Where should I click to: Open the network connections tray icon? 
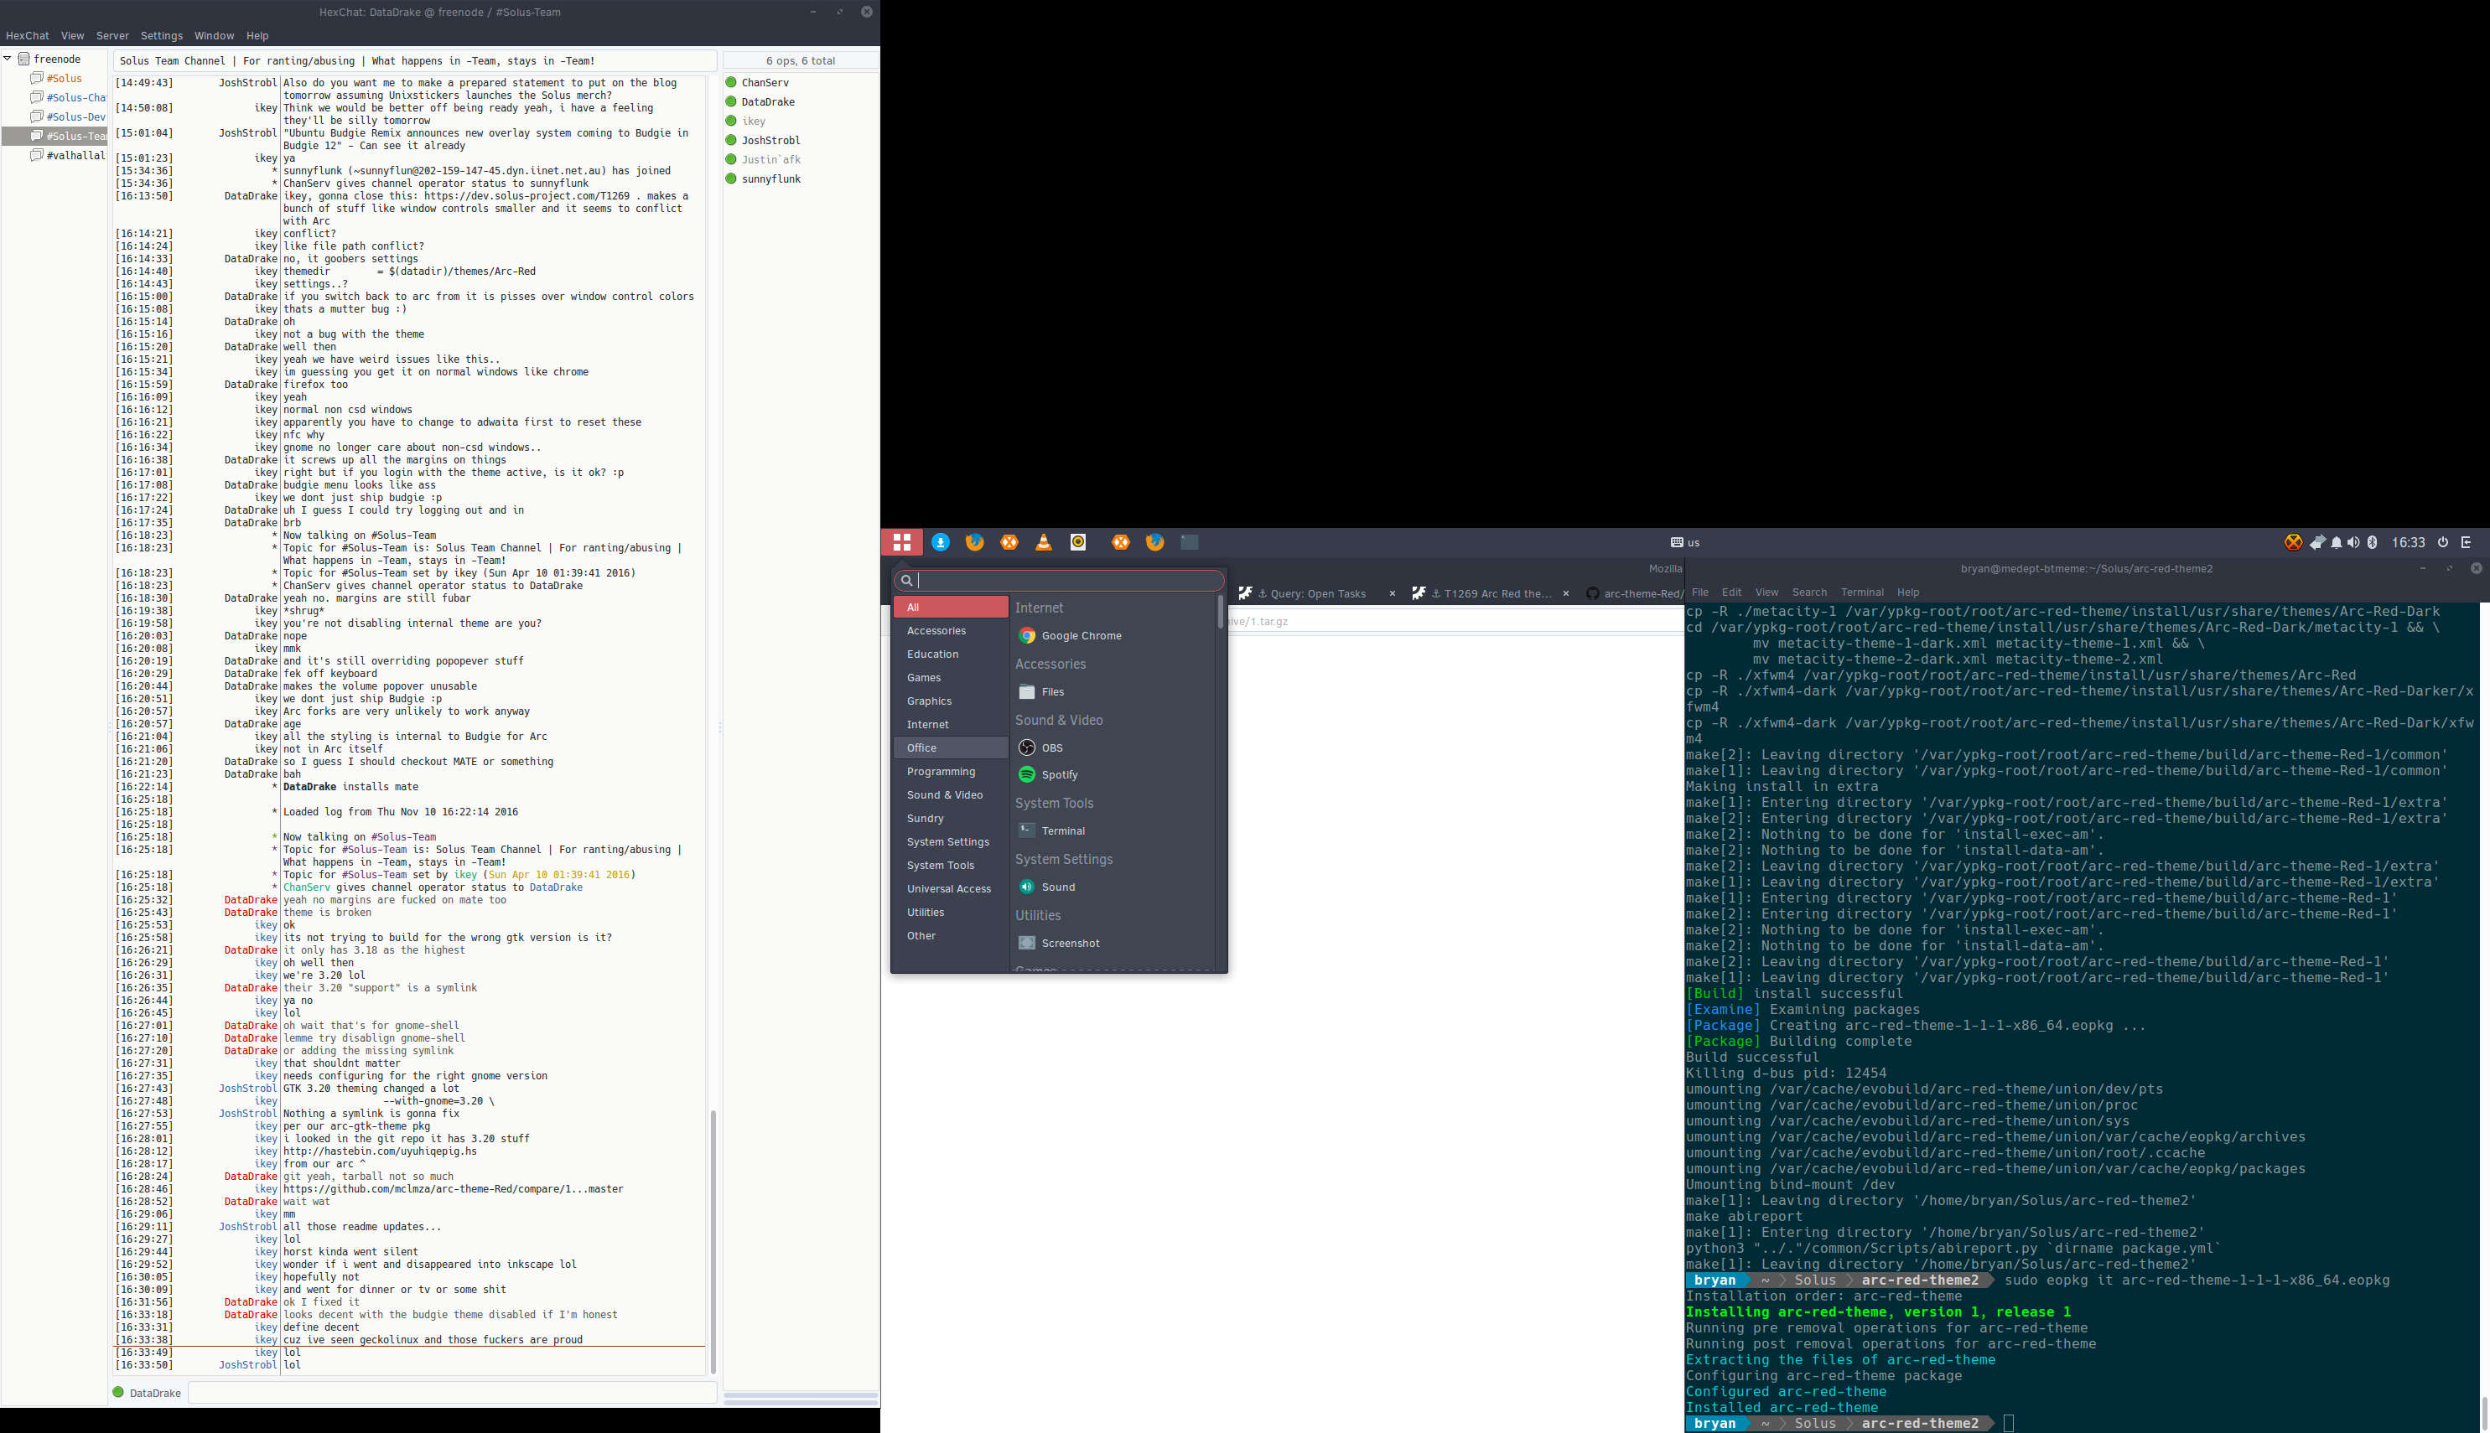2317,542
